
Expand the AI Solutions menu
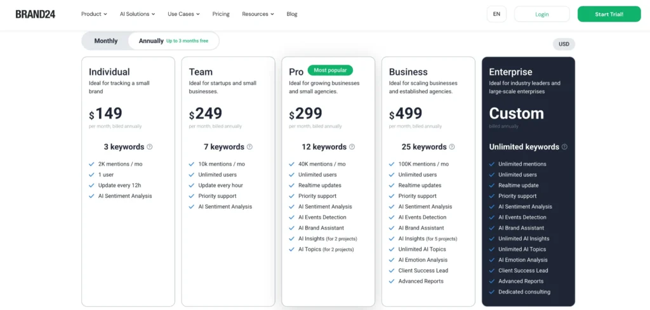click(137, 14)
